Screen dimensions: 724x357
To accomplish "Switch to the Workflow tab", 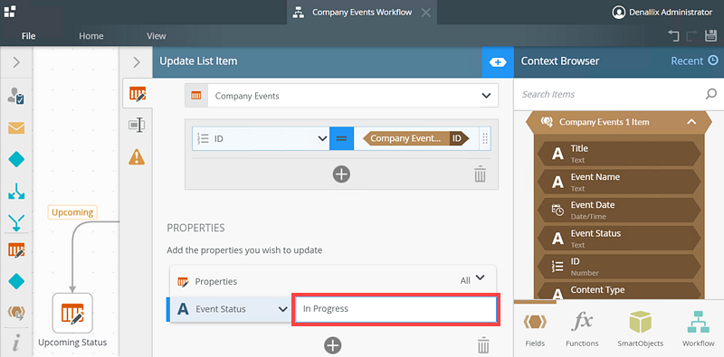I will click(x=698, y=329).
